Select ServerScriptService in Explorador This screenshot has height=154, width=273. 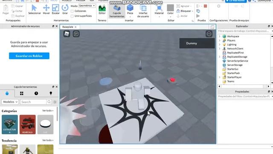(238, 61)
